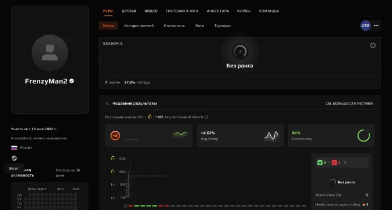Click the 1050 skill level icon on chart
392x210 pixels.
click(113, 172)
